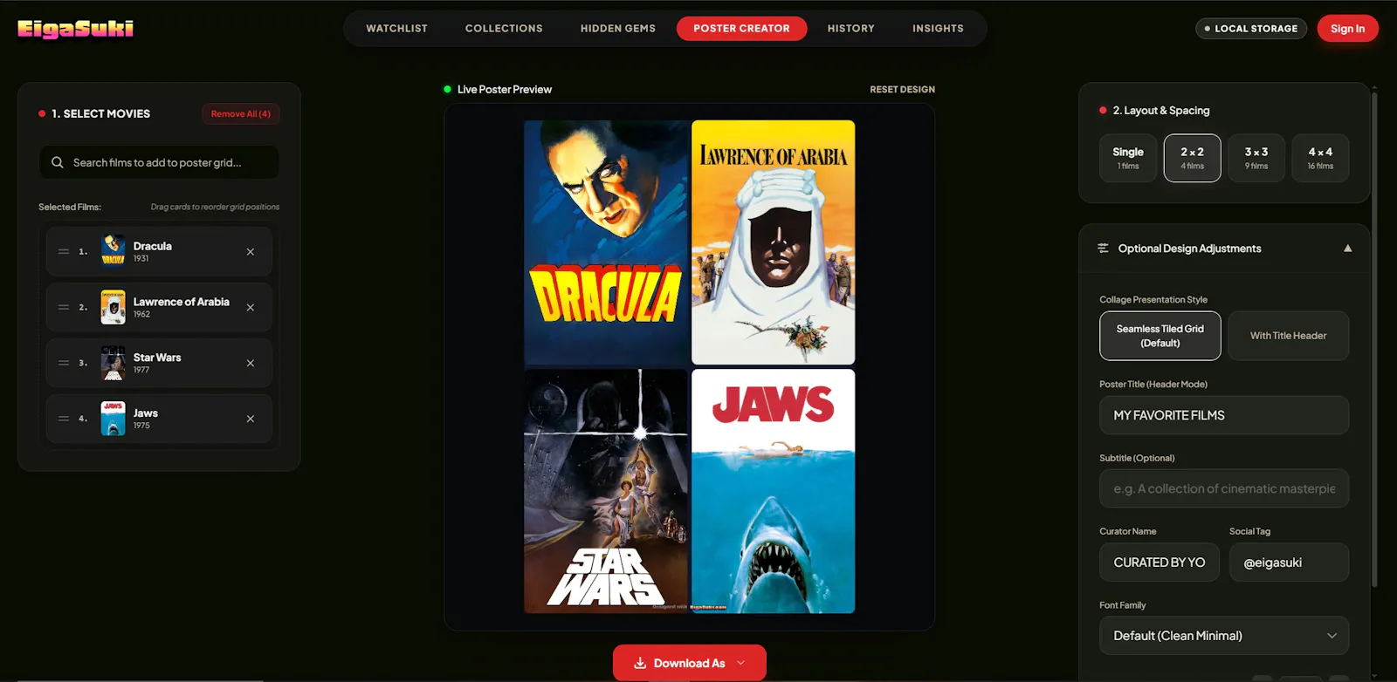Grab the drag handle for Dracula
1397x682 pixels.
64,252
